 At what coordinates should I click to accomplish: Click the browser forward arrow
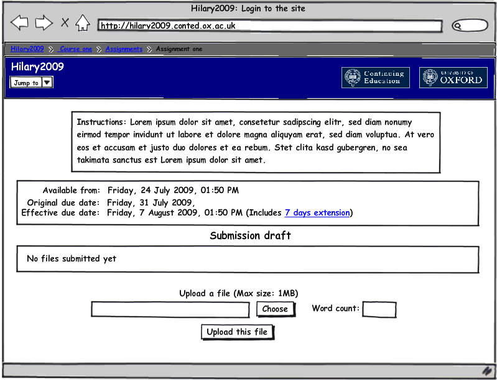44,24
